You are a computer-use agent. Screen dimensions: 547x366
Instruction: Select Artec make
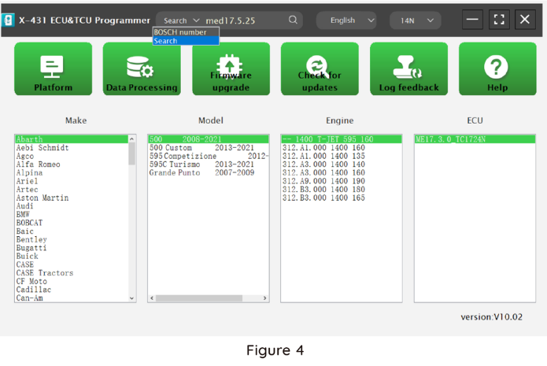point(72,190)
